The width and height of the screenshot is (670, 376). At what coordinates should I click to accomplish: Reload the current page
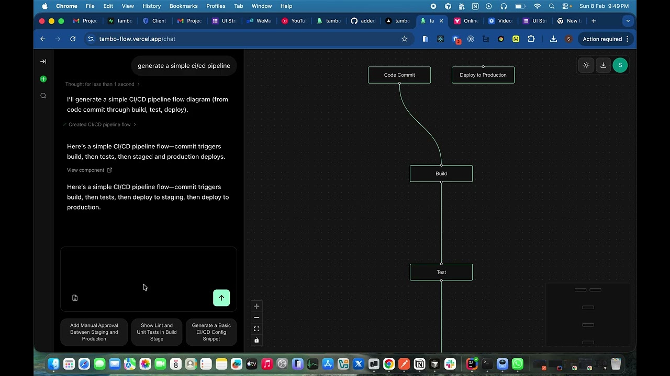(73, 39)
